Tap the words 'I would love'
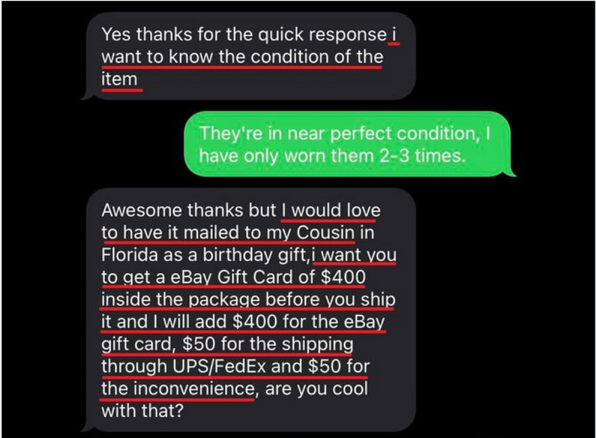The height and width of the screenshot is (438, 596). click(x=331, y=210)
